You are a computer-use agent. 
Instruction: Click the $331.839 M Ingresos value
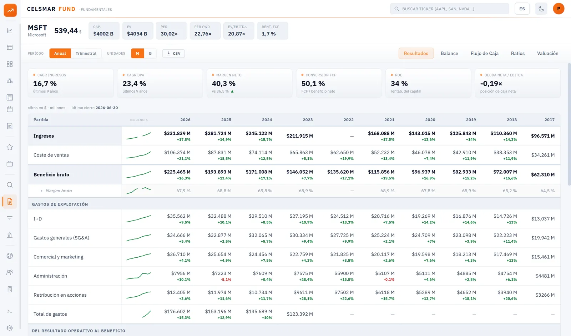coord(177,133)
